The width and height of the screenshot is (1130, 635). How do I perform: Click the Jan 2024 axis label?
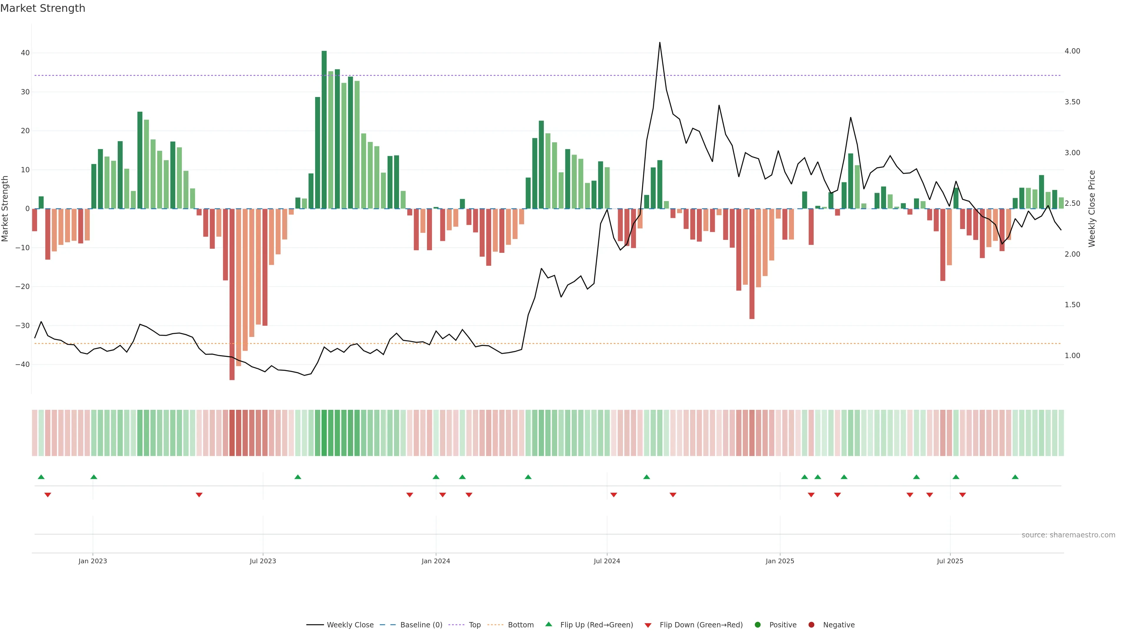click(436, 561)
